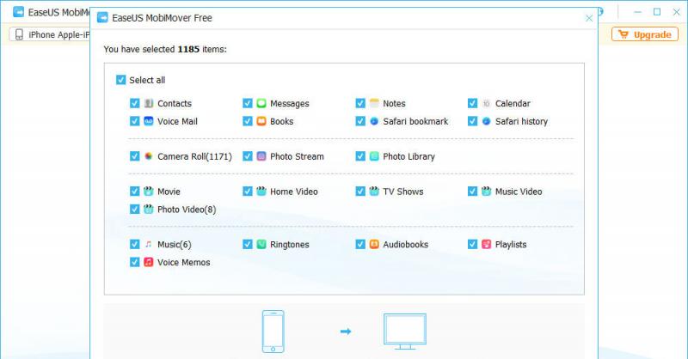Deselect the Home Video checkbox

click(x=248, y=192)
